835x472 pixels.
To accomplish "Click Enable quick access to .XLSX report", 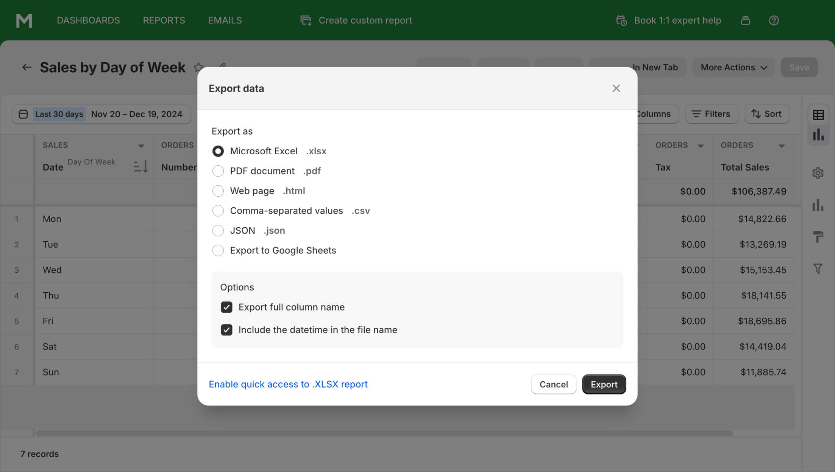I will coord(288,384).
